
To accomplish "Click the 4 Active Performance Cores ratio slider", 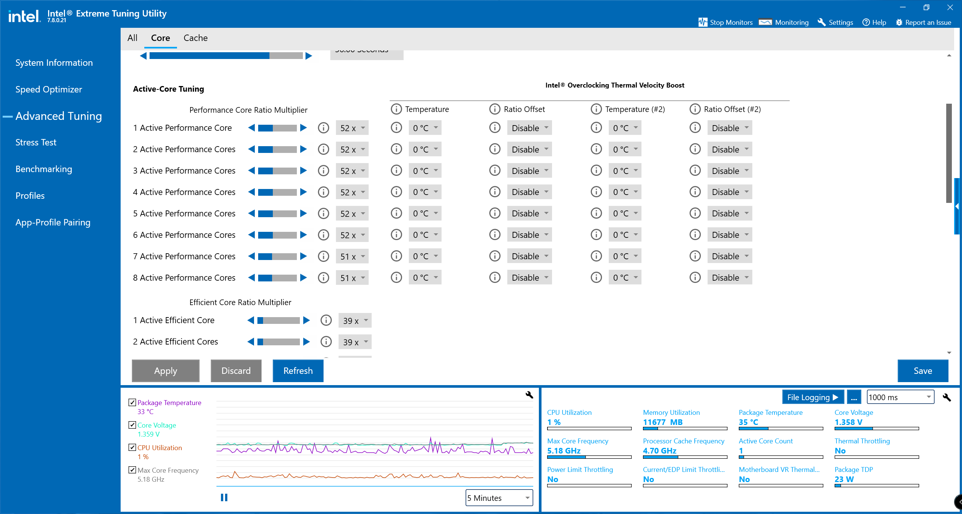I will pos(277,192).
